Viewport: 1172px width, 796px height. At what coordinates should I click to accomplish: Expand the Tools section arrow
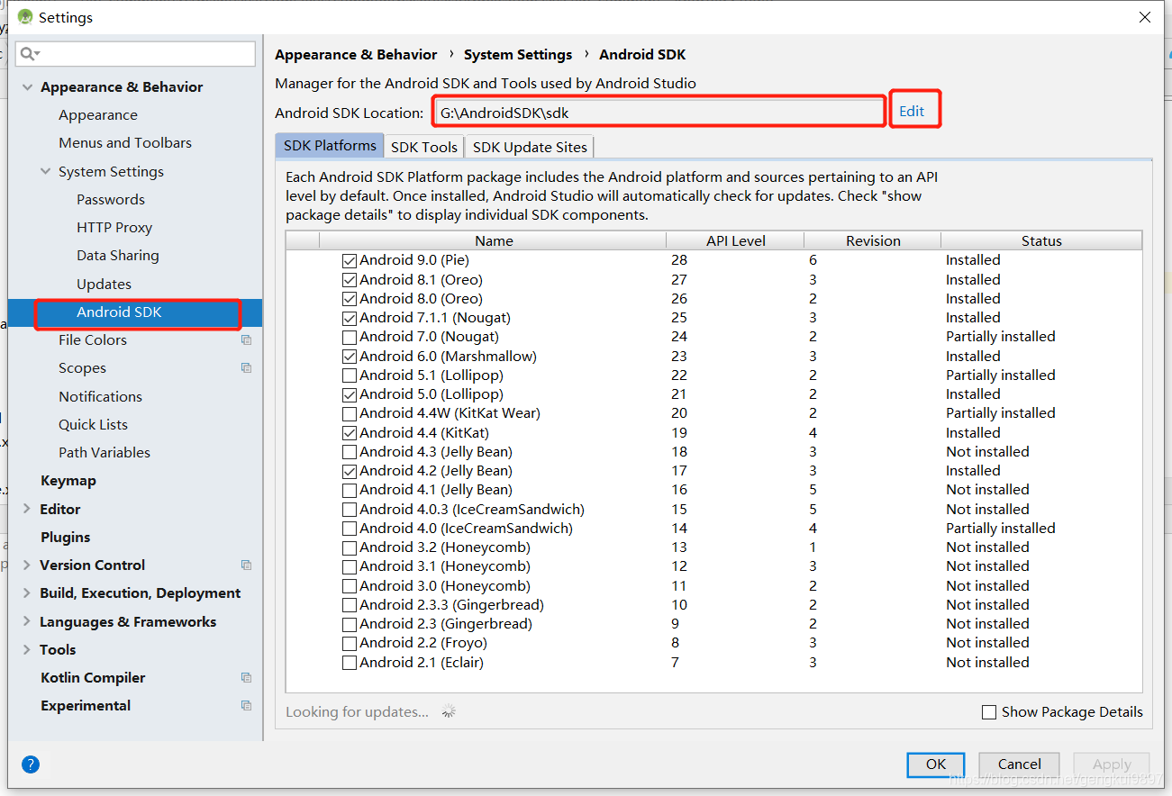tap(26, 650)
